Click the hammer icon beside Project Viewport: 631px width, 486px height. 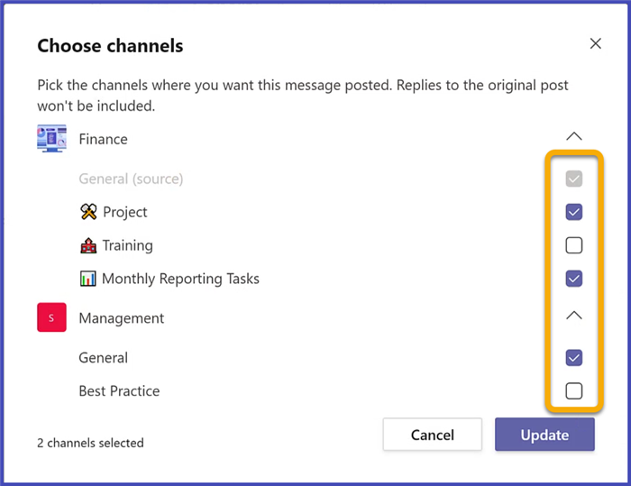click(87, 212)
